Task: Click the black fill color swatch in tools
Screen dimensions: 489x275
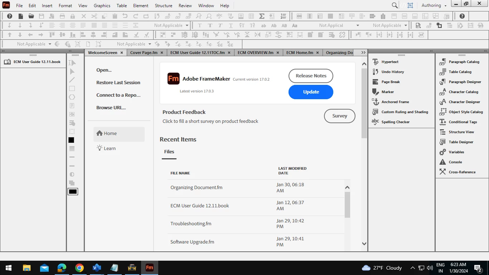Action: pos(71,140)
